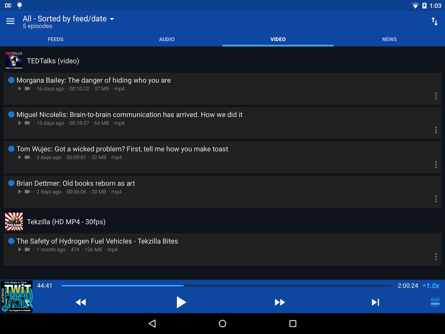Skip to the next episode
Viewport: 445px width, 334px height.
375,302
